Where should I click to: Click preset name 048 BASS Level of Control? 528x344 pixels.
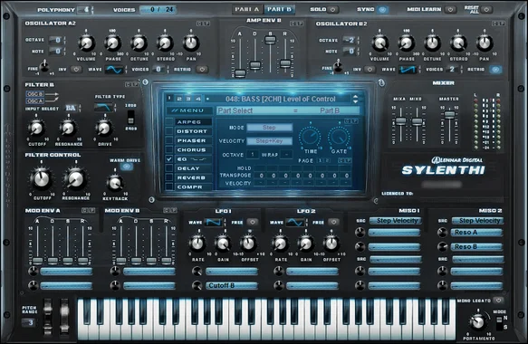[281, 99]
